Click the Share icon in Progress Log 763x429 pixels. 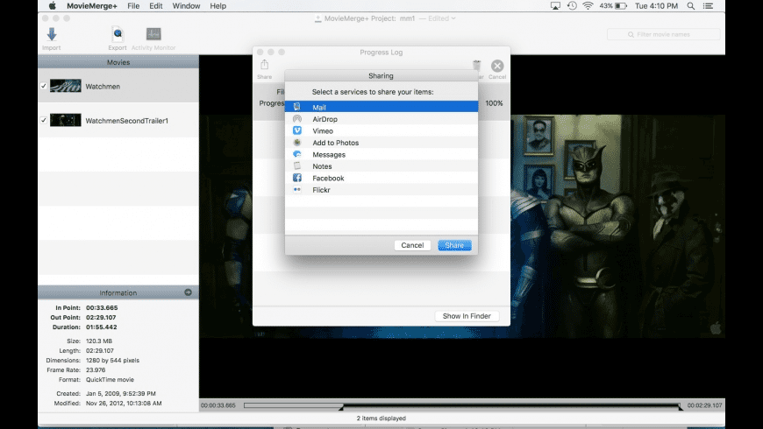coord(264,67)
